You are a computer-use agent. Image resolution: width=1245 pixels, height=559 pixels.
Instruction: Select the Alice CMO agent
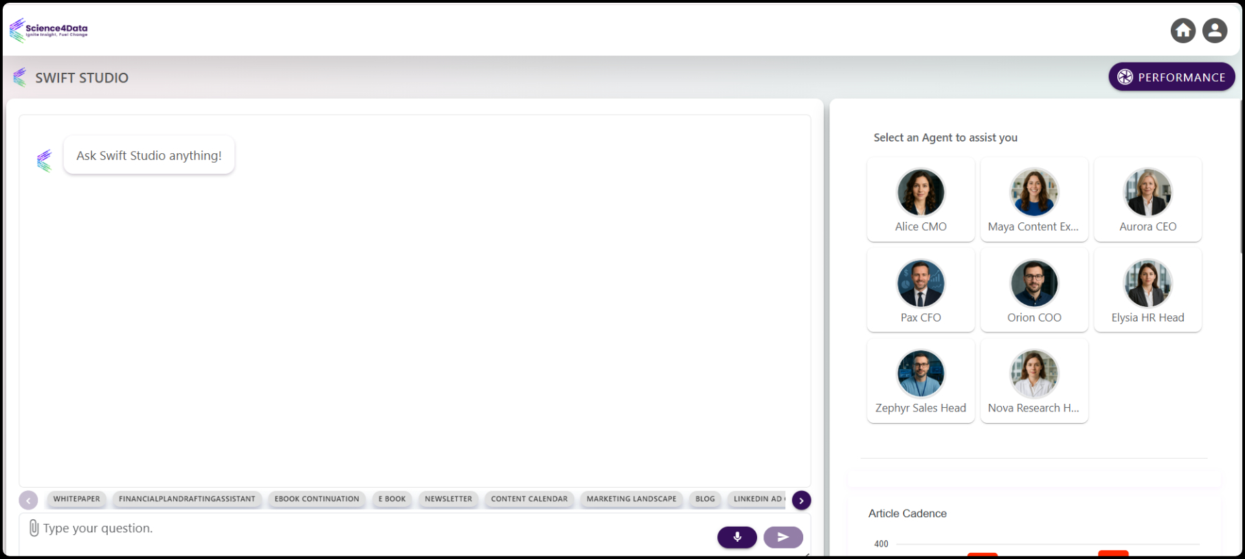[921, 200]
